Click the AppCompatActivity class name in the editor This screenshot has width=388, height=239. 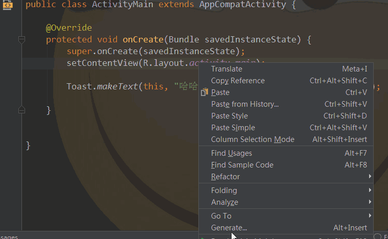click(247, 5)
